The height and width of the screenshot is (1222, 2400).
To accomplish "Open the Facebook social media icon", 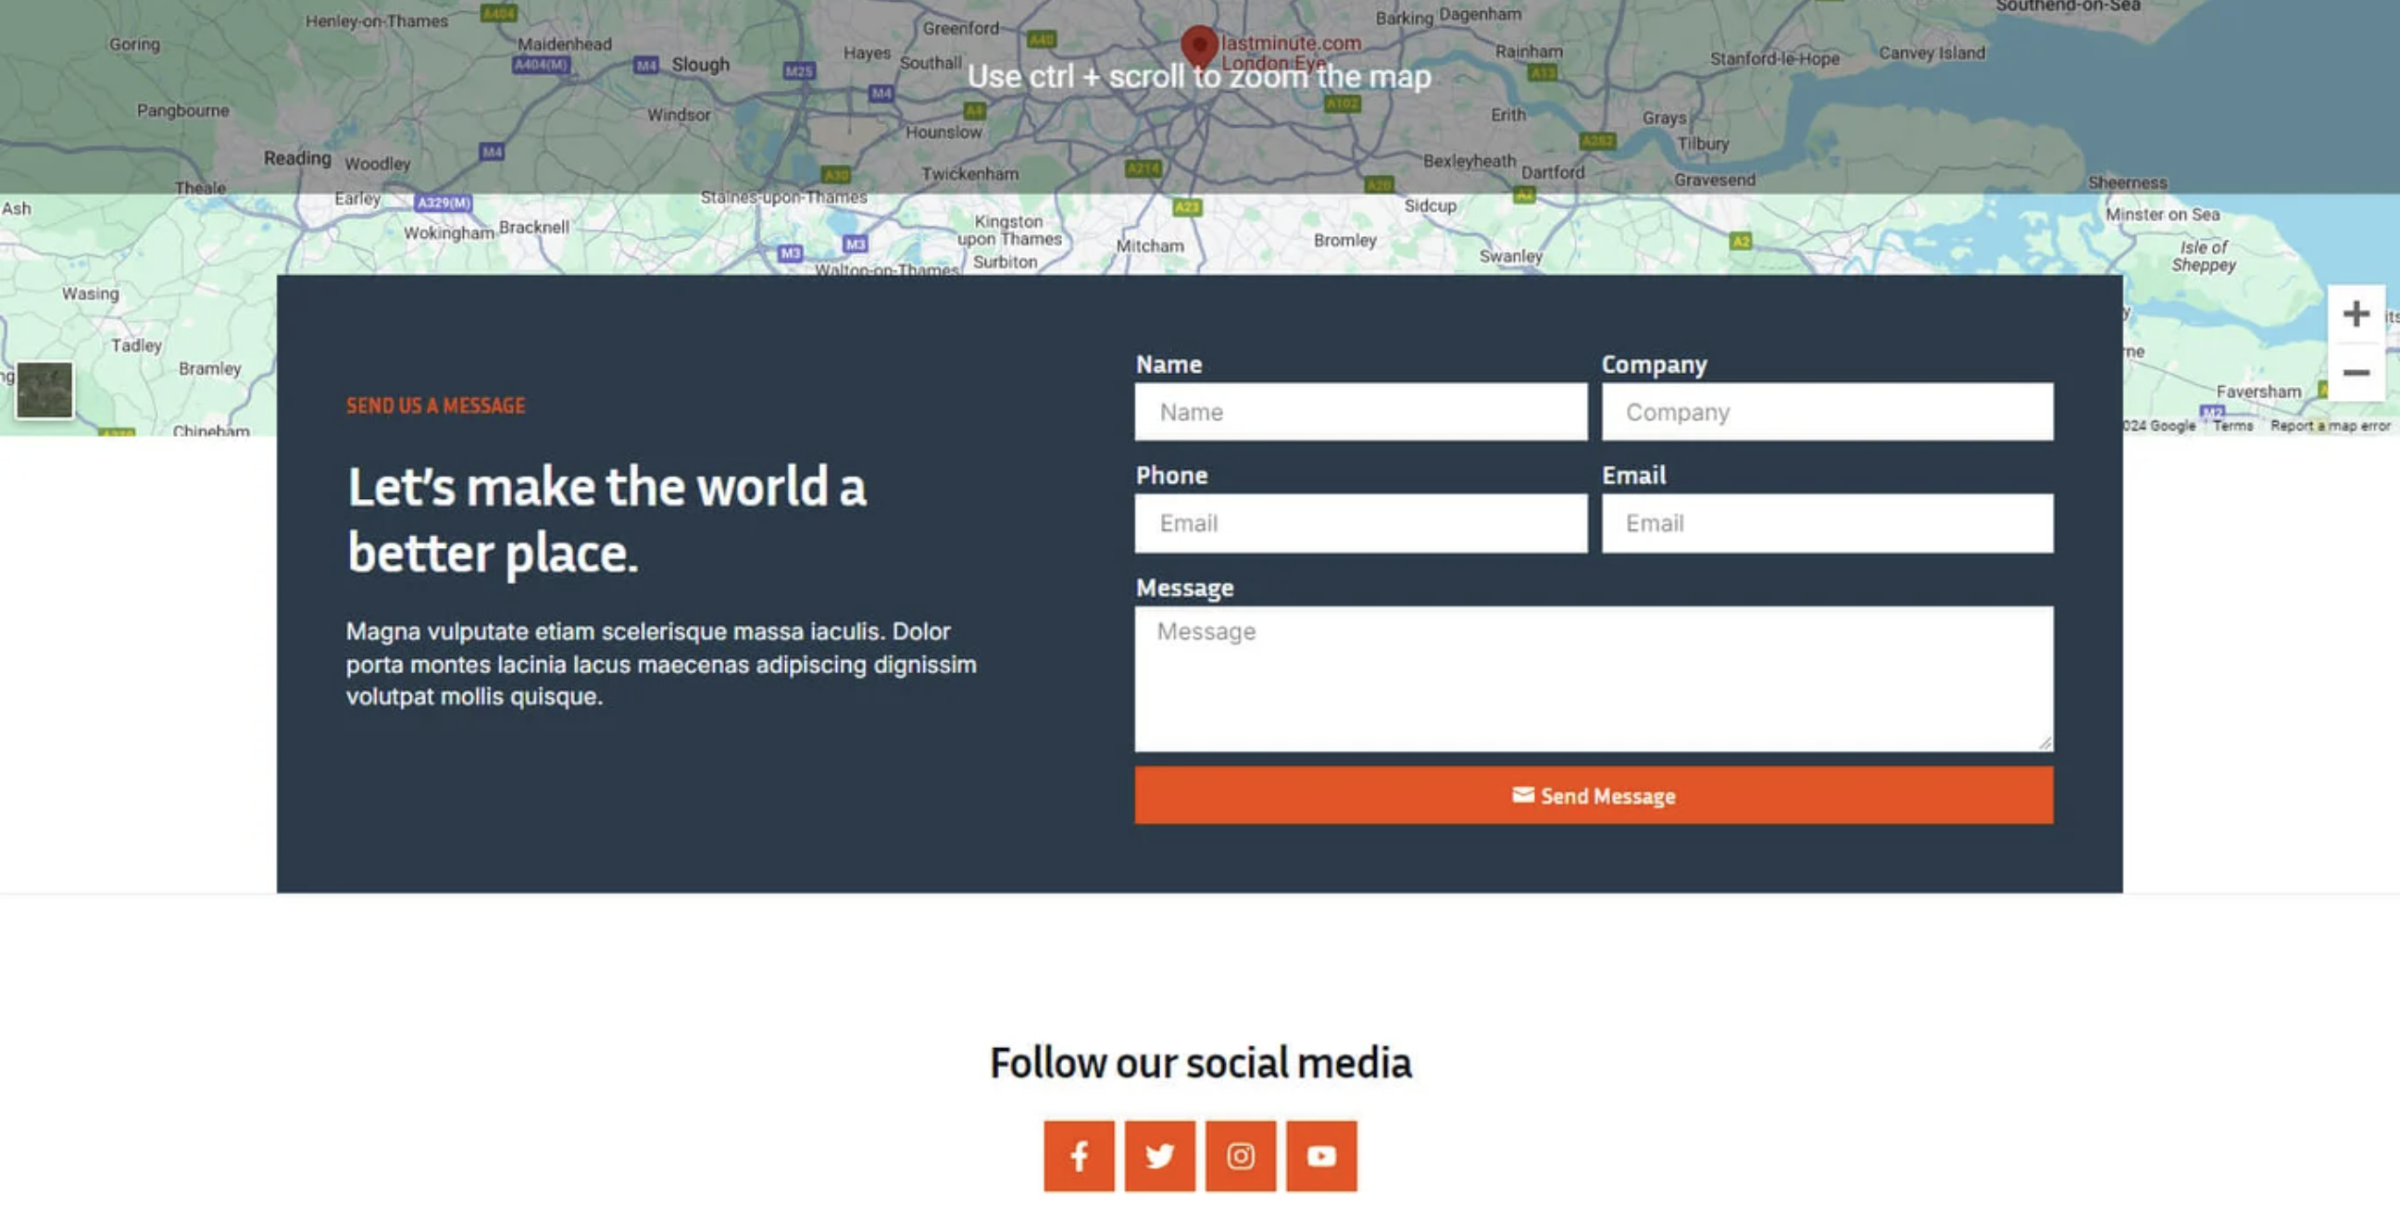I will (1078, 1156).
